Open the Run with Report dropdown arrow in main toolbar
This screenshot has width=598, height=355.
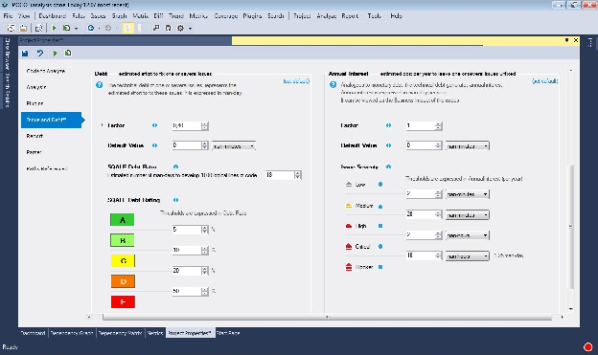(77, 28)
